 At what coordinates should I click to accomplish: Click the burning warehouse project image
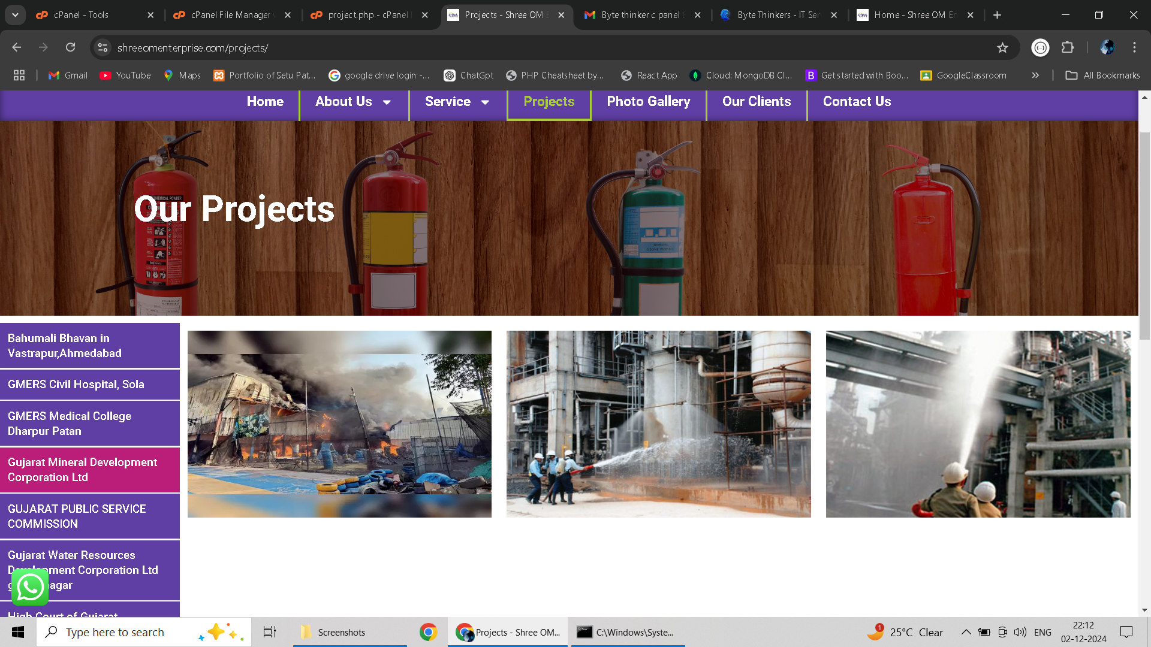click(339, 424)
